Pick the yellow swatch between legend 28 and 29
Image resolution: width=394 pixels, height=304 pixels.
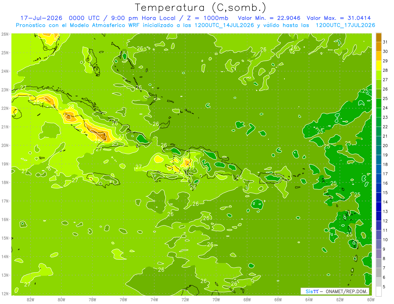point(379,66)
